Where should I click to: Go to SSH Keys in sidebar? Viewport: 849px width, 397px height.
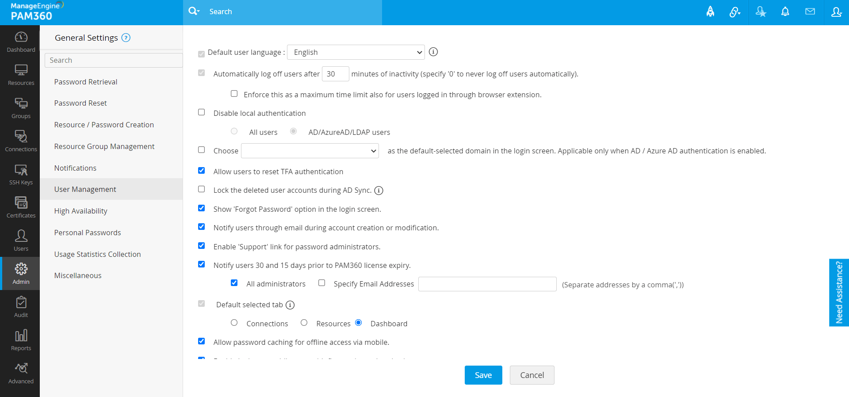tap(21, 175)
